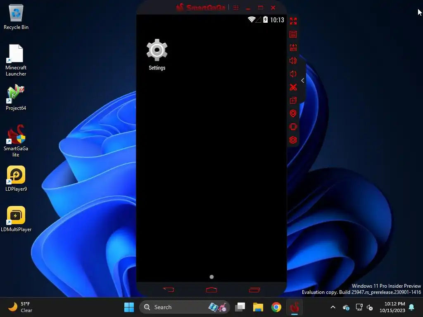Open the Settings app in the emulator
The image size is (423, 317).
(157, 54)
